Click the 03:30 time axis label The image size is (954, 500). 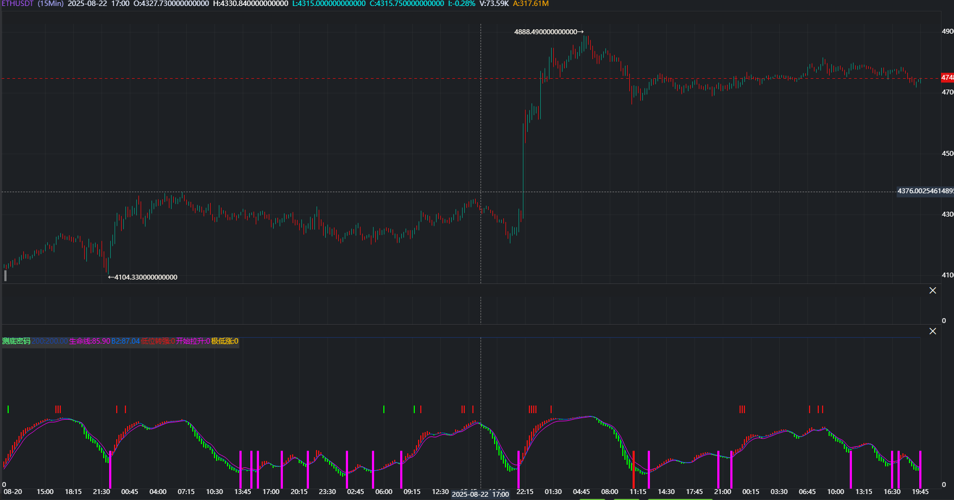pyautogui.click(x=779, y=492)
